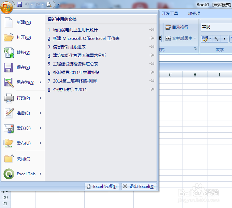
Task: Choose 打开(O) from the Office menu
Action: tap(23, 38)
